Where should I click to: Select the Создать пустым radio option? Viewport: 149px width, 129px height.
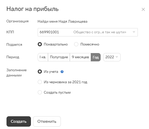40,92
